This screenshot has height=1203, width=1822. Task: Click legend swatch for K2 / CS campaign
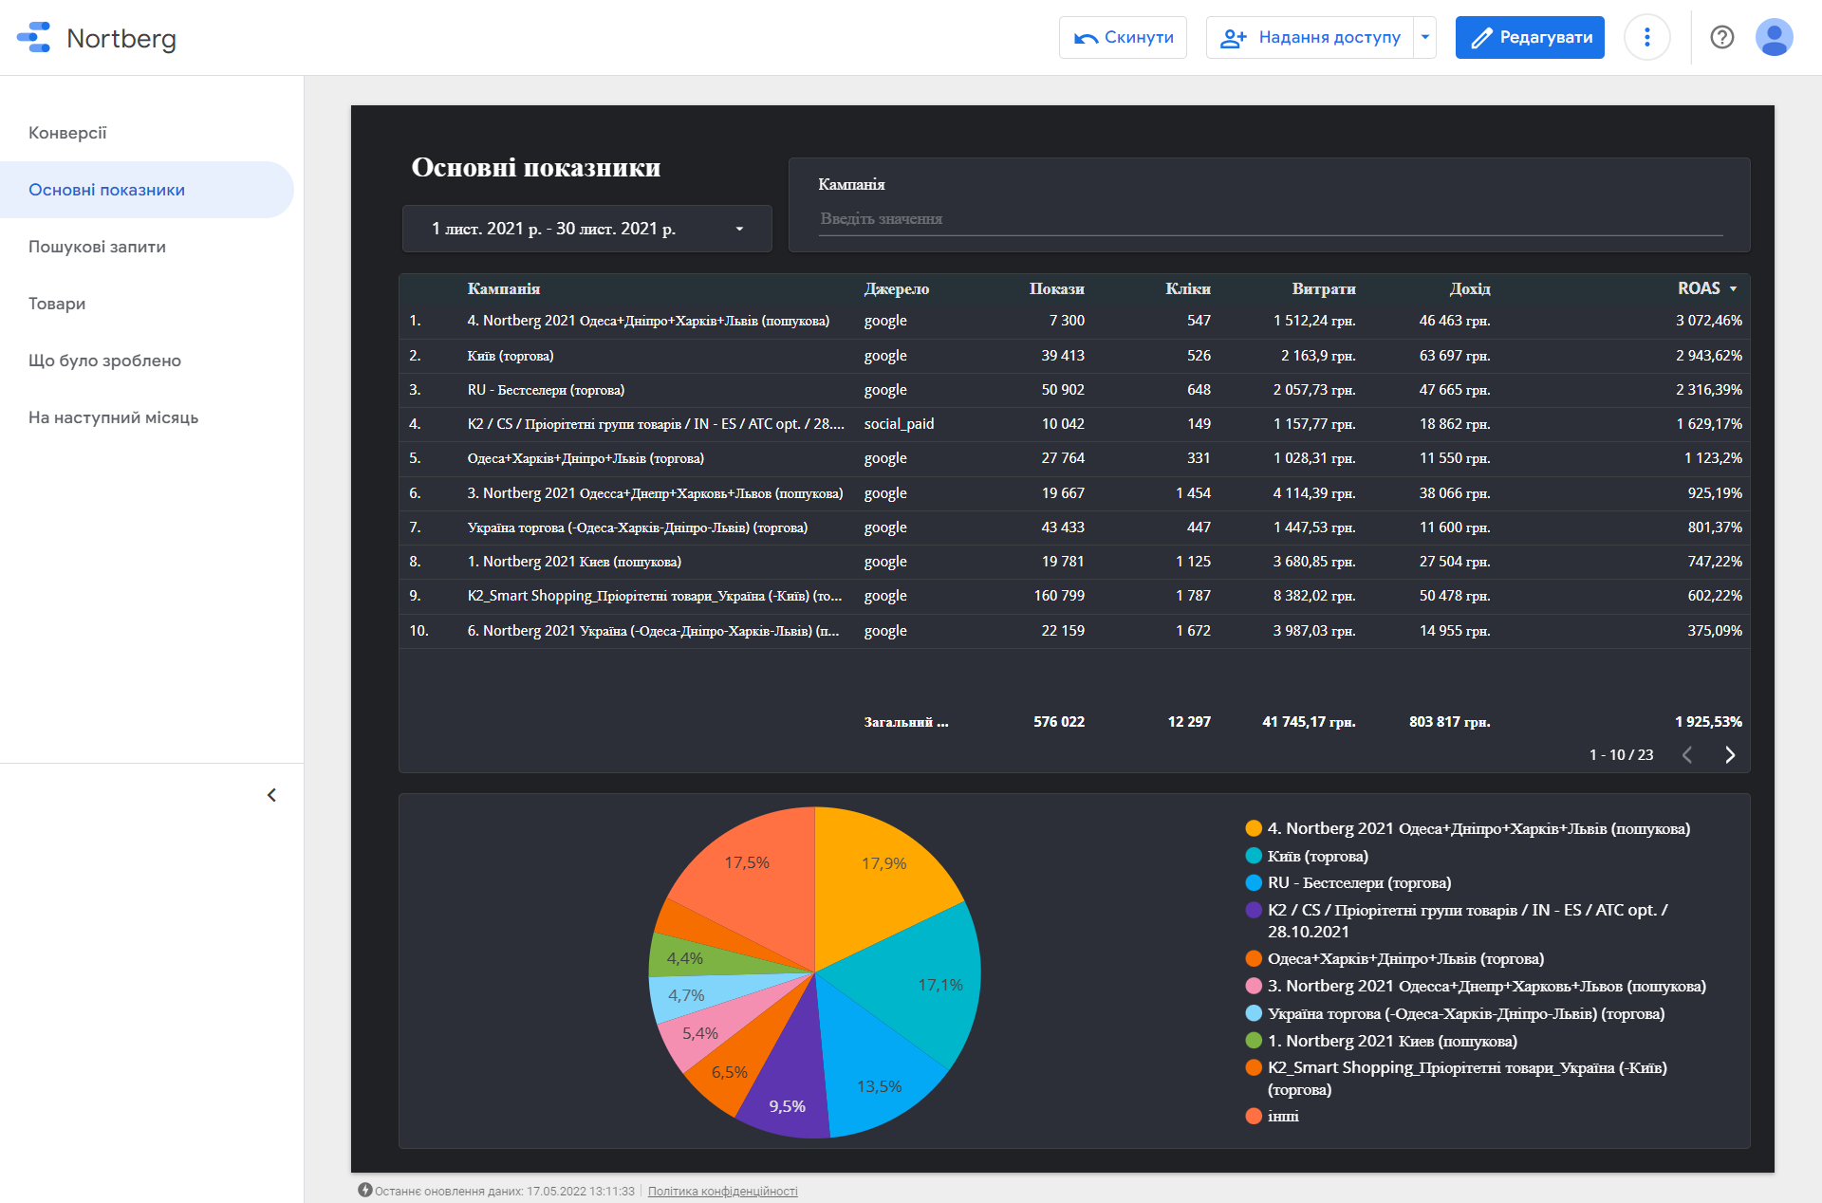pos(1254,910)
